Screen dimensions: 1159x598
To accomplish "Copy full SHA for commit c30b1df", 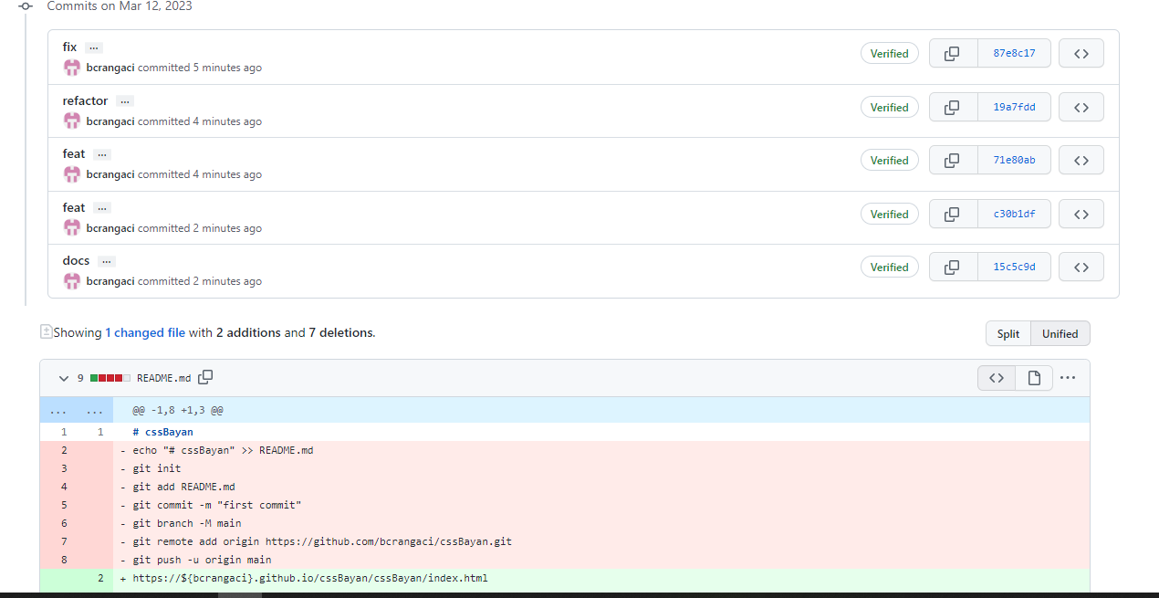I will click(953, 214).
